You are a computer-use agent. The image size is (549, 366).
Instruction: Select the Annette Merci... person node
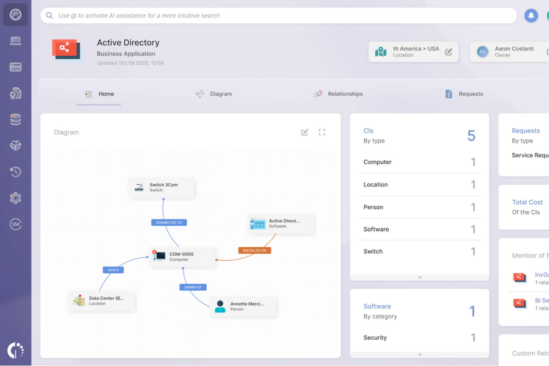[x=243, y=306]
